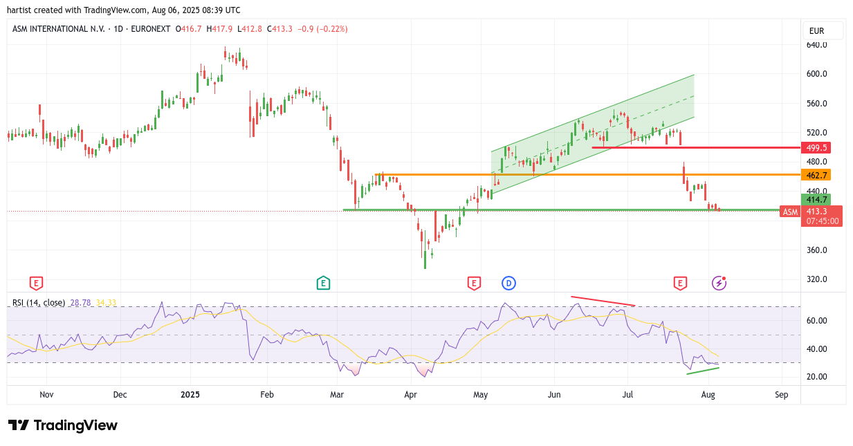This screenshot has height=446, width=853.
Task: Click the high value H417.9
Action: click(x=219, y=29)
